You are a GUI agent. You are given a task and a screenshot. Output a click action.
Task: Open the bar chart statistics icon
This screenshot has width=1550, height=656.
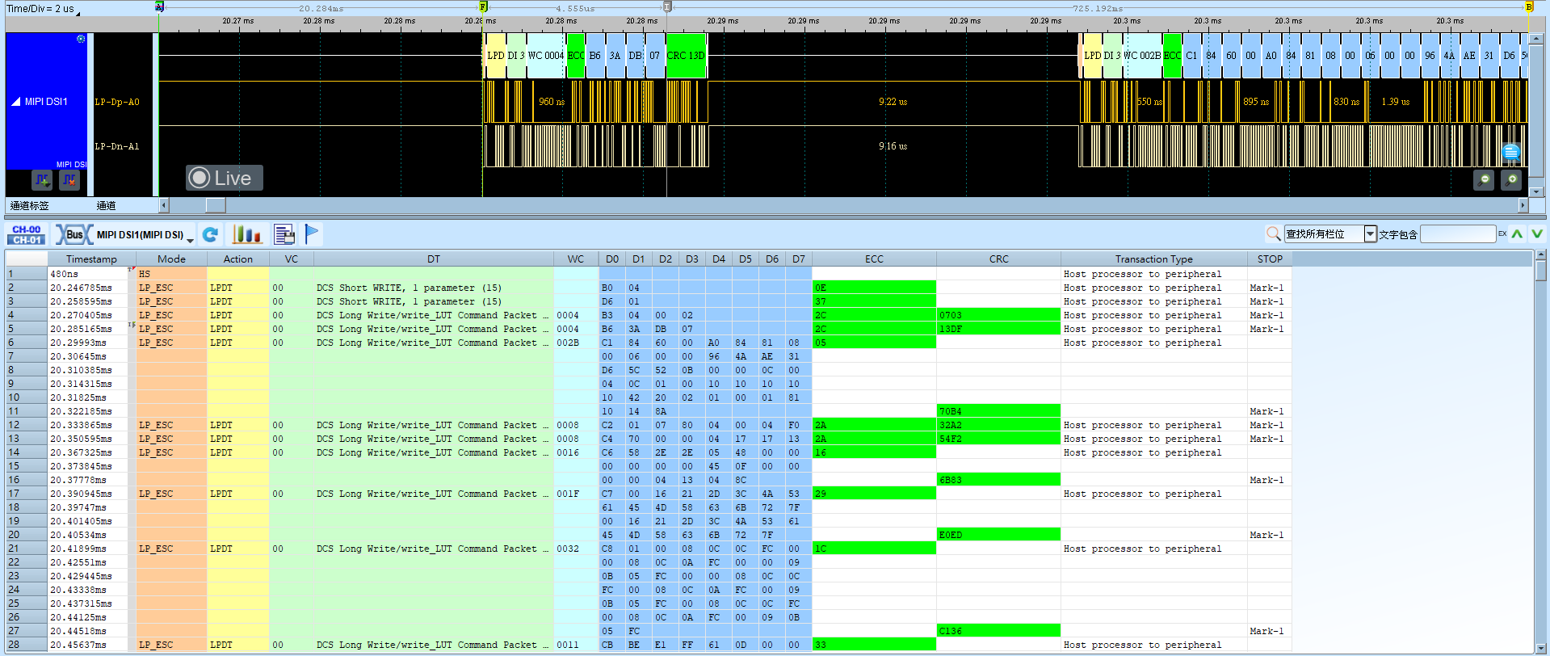247,235
